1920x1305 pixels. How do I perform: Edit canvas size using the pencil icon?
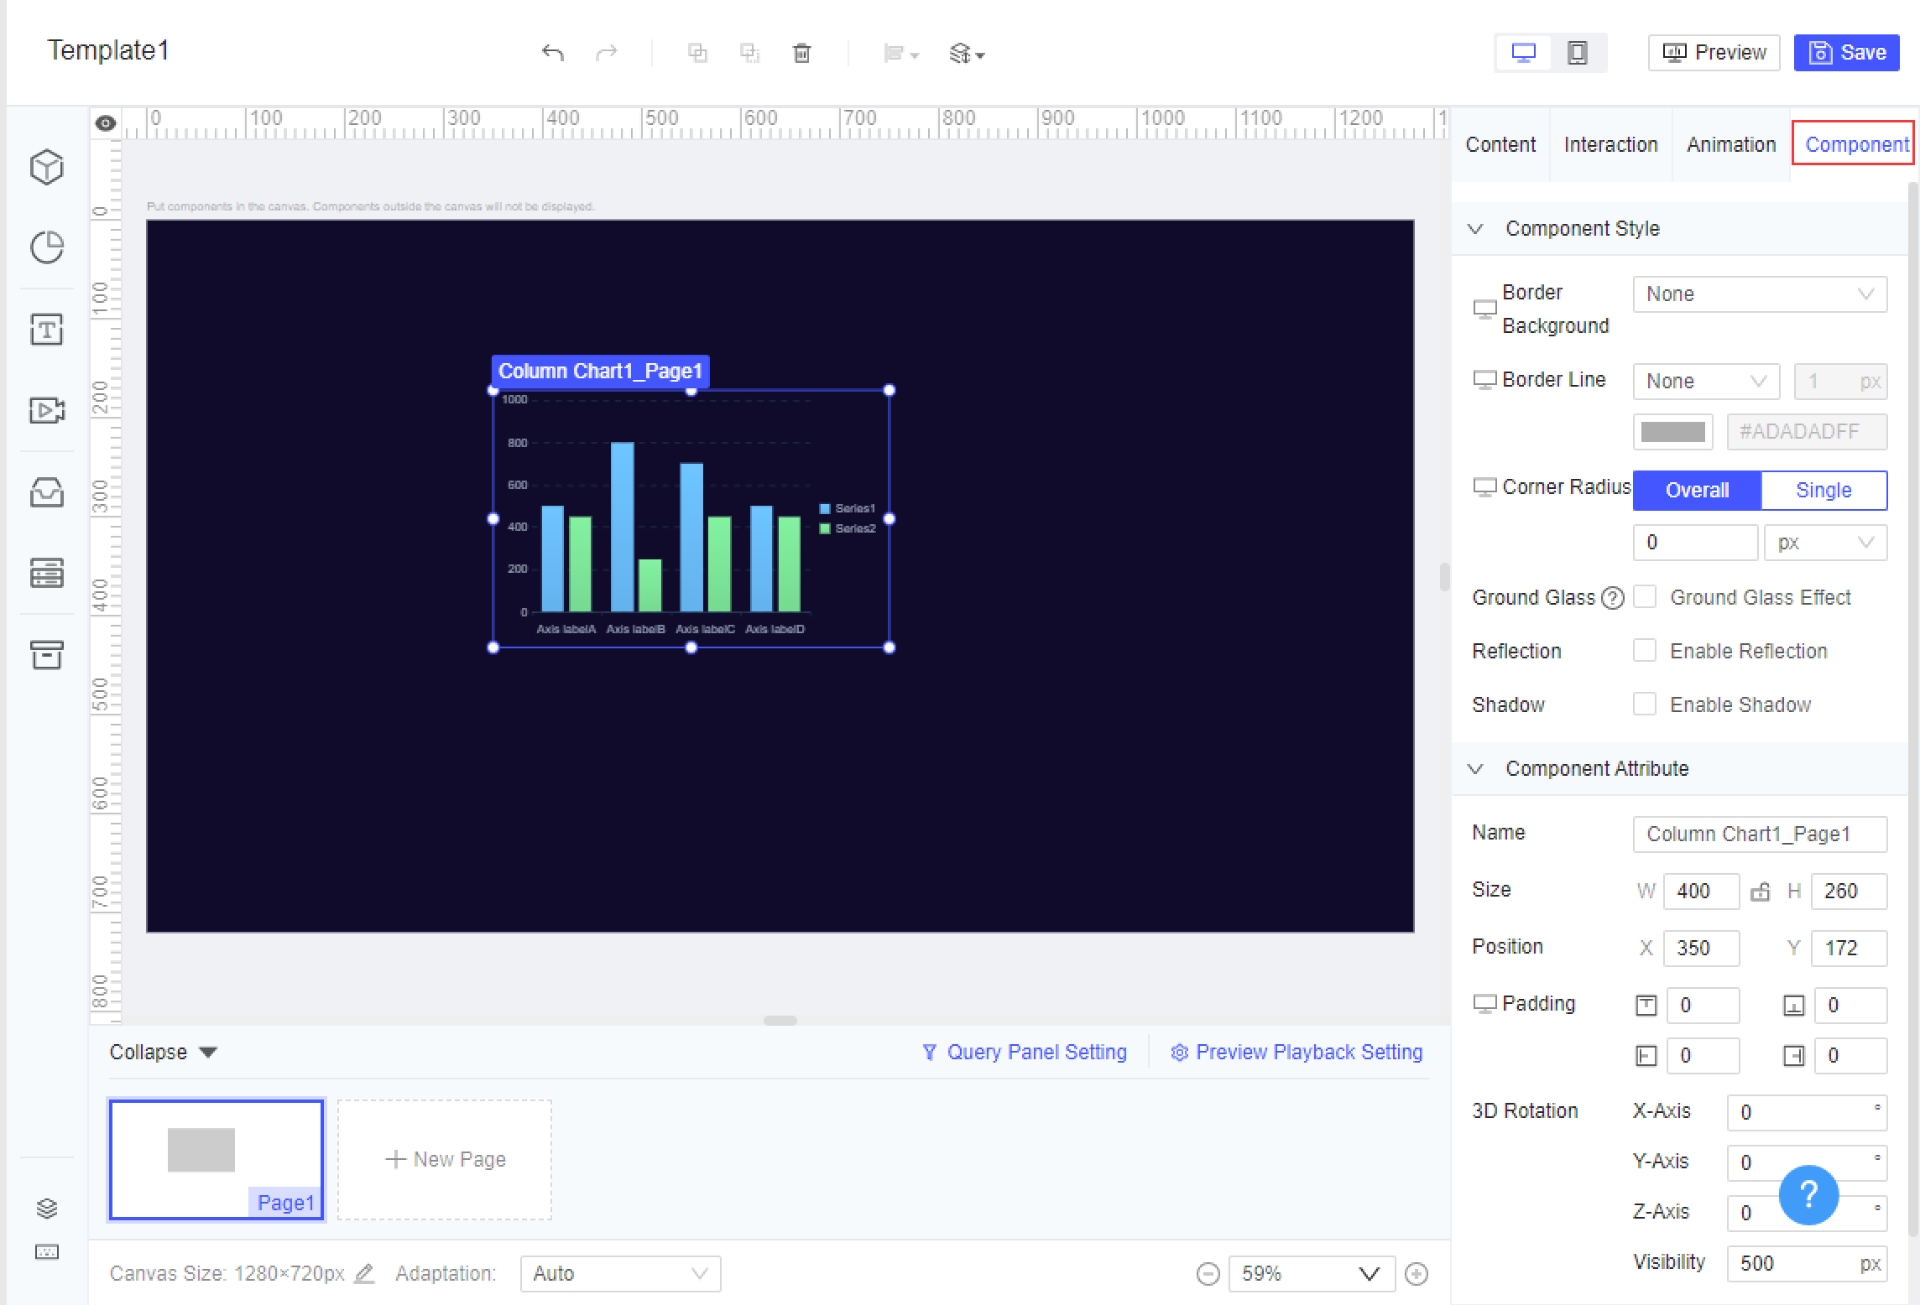point(364,1273)
